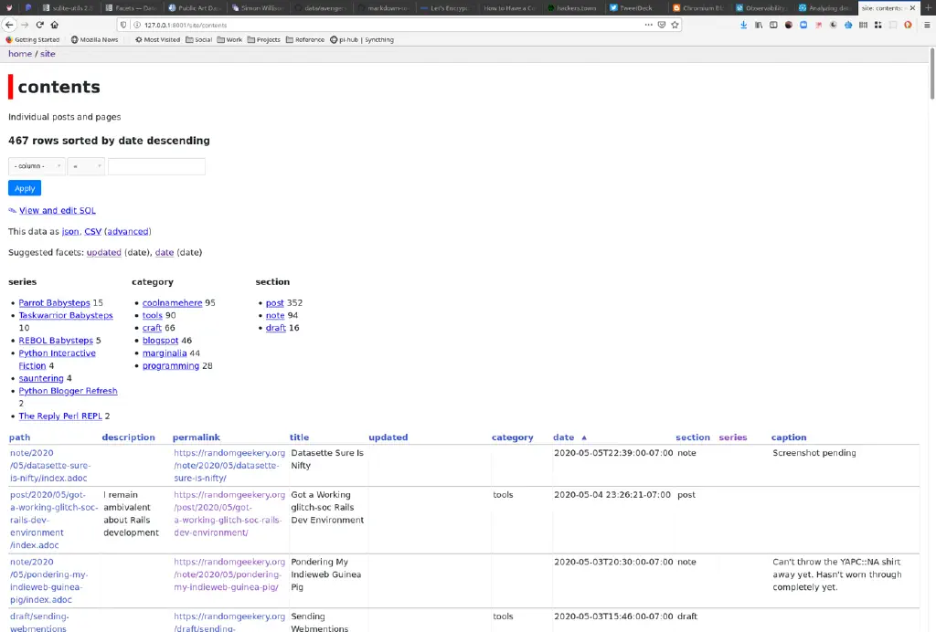Filter by series Parrot Babysteps

(x=54, y=303)
